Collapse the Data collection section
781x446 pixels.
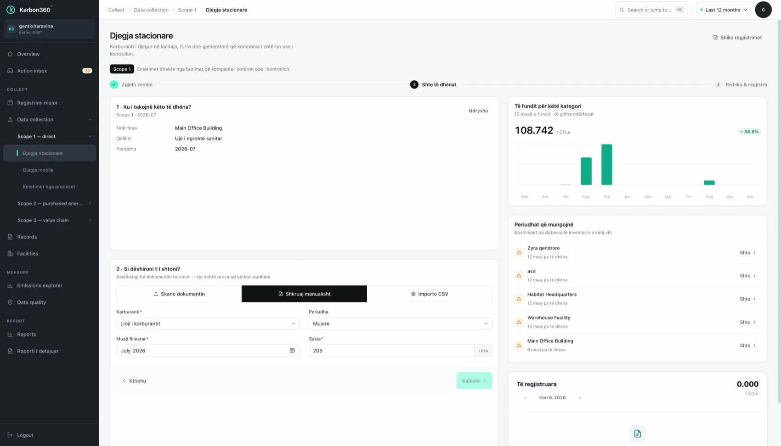50,119
